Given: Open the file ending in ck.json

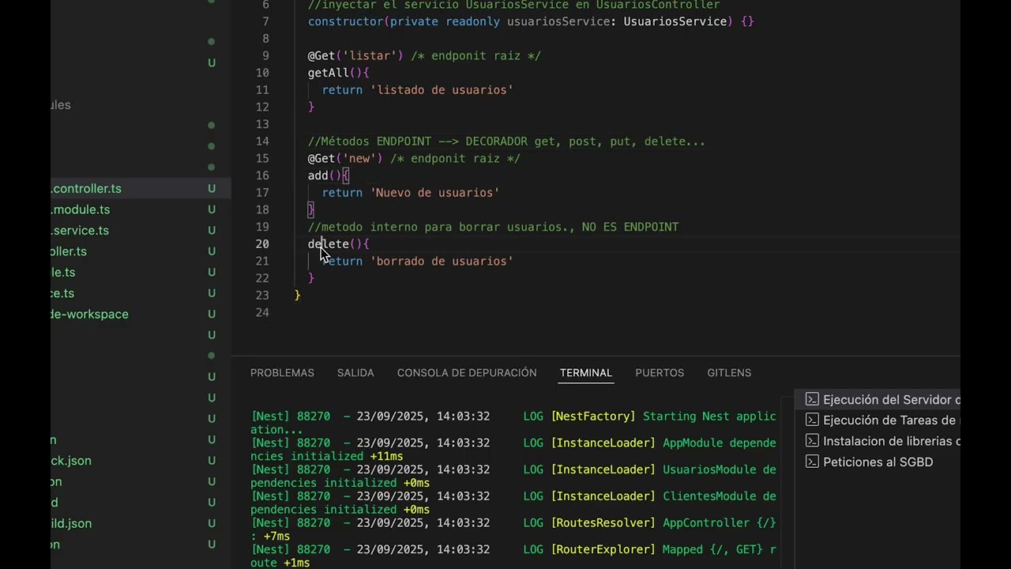Looking at the screenshot, I should tap(71, 461).
